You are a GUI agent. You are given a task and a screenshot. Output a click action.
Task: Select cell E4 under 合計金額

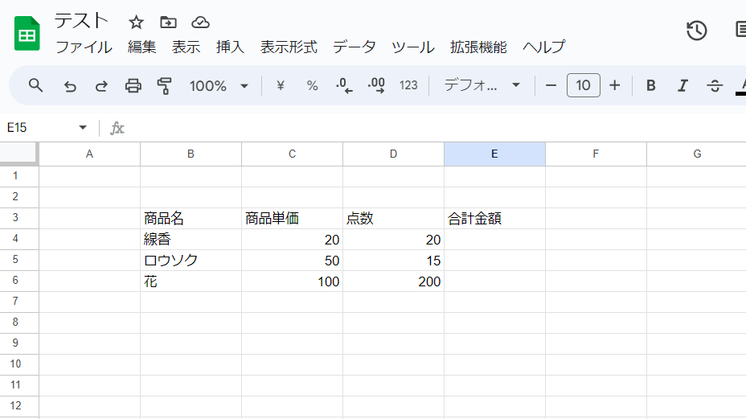click(494, 240)
